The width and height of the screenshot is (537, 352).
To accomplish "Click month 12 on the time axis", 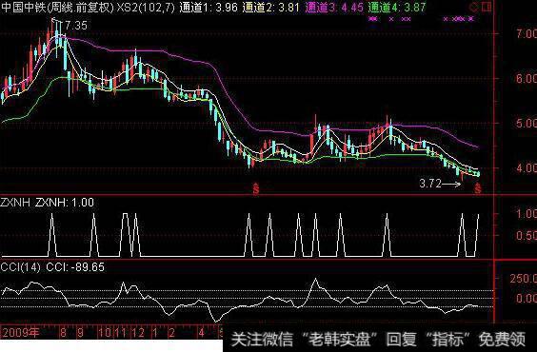I will coord(138,333).
